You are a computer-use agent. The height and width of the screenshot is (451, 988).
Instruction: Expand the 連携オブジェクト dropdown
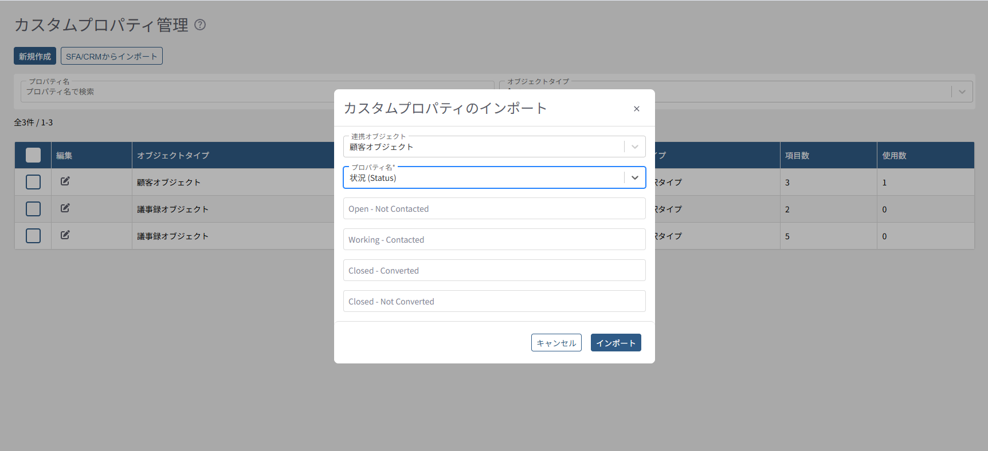click(x=634, y=147)
